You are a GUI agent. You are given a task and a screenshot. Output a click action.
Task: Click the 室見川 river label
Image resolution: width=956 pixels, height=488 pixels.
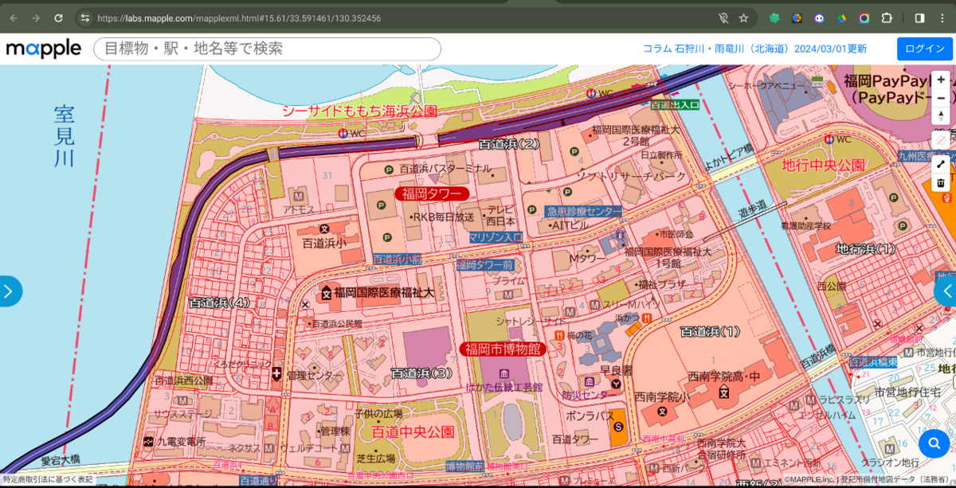coord(64,136)
